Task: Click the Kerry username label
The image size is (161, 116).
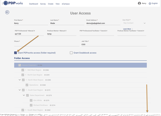Action: [144, 3]
